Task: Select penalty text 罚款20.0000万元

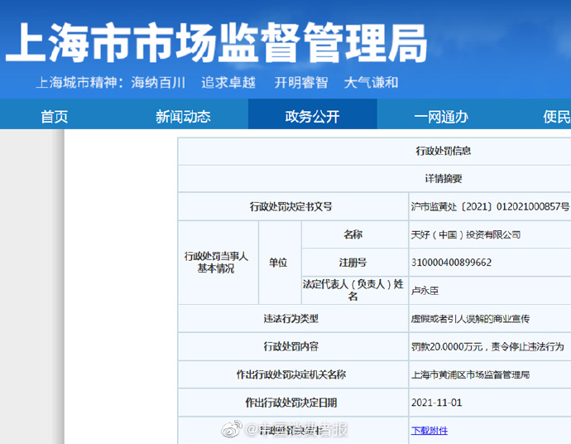Action: (447, 346)
